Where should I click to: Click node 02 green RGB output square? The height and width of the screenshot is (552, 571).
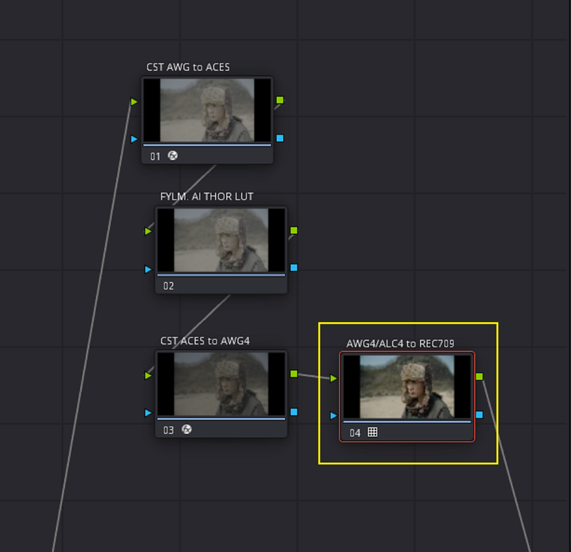pos(294,230)
